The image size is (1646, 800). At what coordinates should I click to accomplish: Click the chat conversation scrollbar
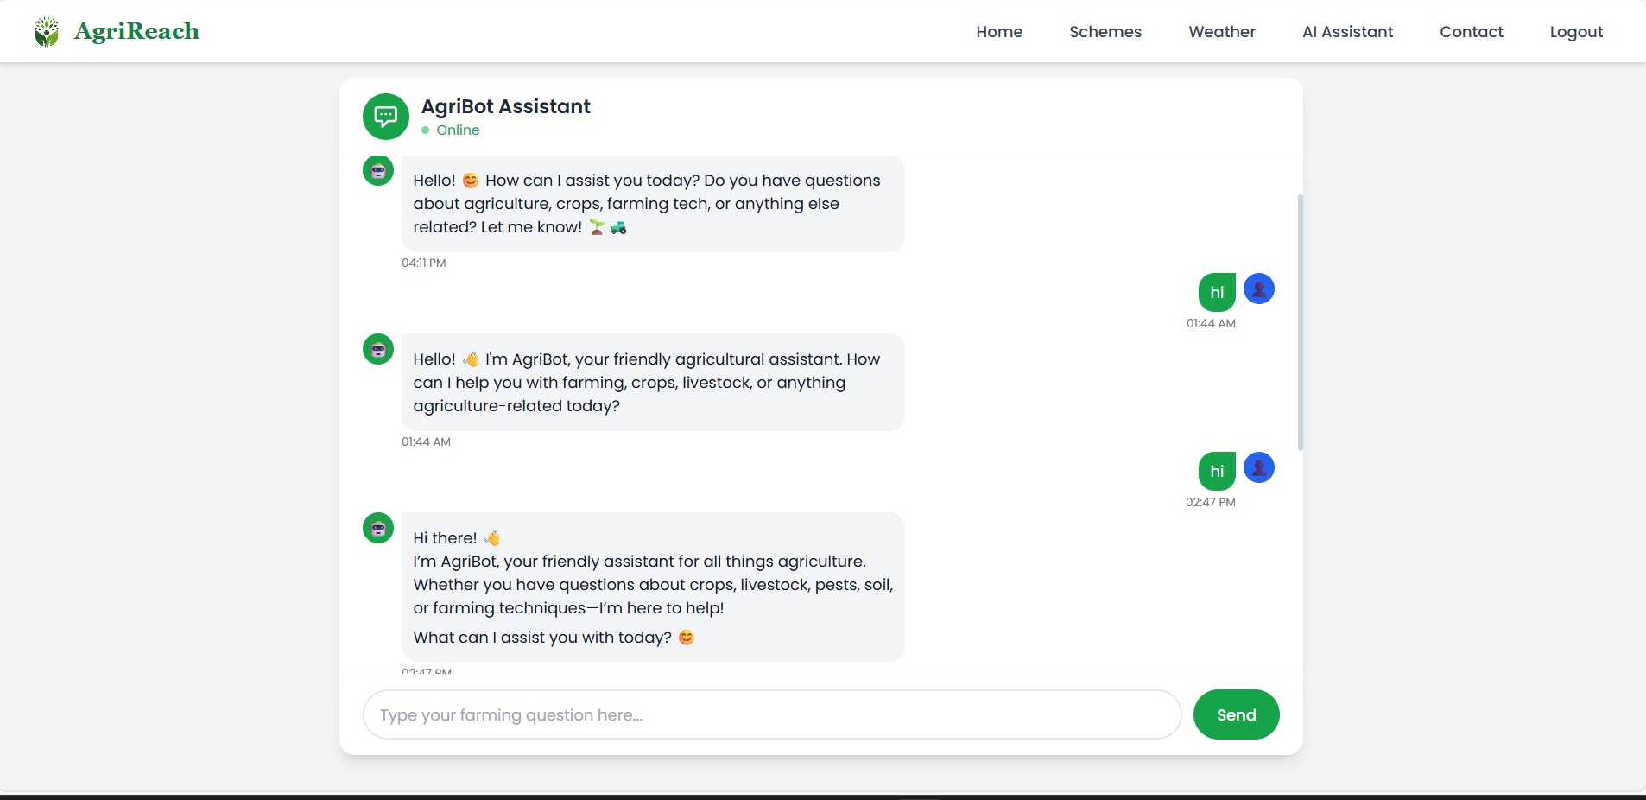click(1300, 322)
